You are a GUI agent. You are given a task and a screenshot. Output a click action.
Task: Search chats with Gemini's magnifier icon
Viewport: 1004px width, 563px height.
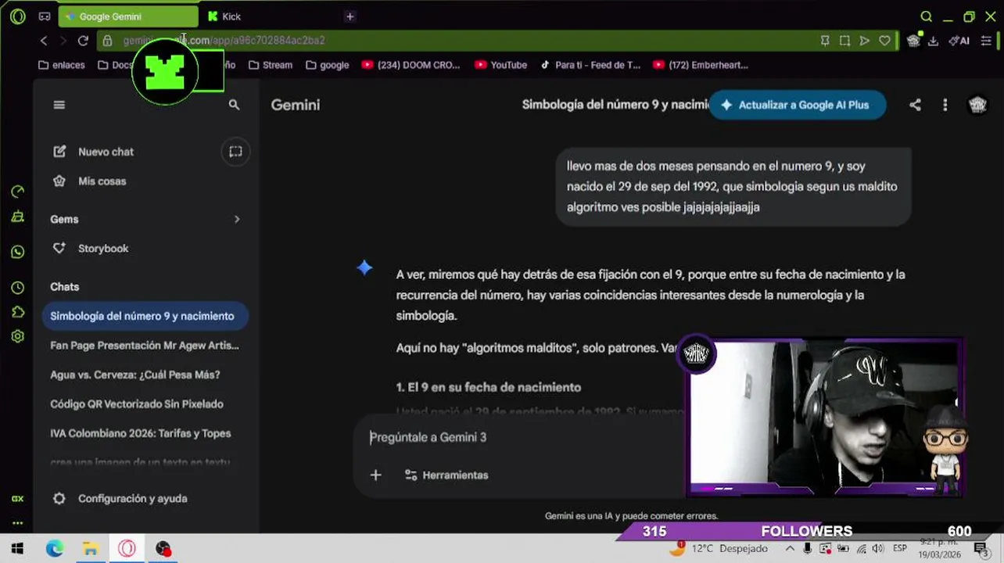tap(234, 105)
